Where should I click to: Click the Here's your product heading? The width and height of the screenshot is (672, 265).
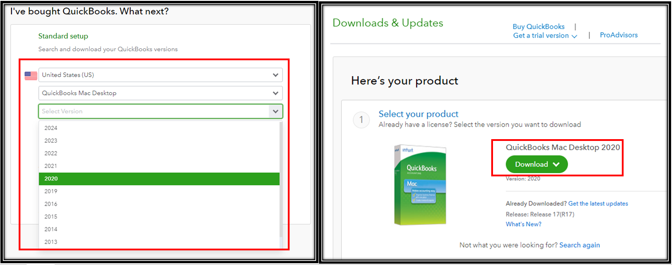(405, 81)
